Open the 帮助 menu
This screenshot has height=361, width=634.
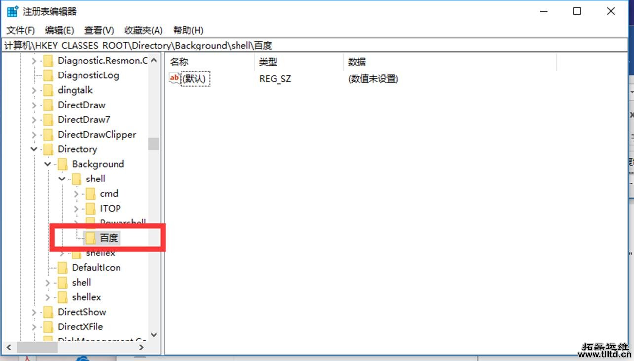coord(187,30)
